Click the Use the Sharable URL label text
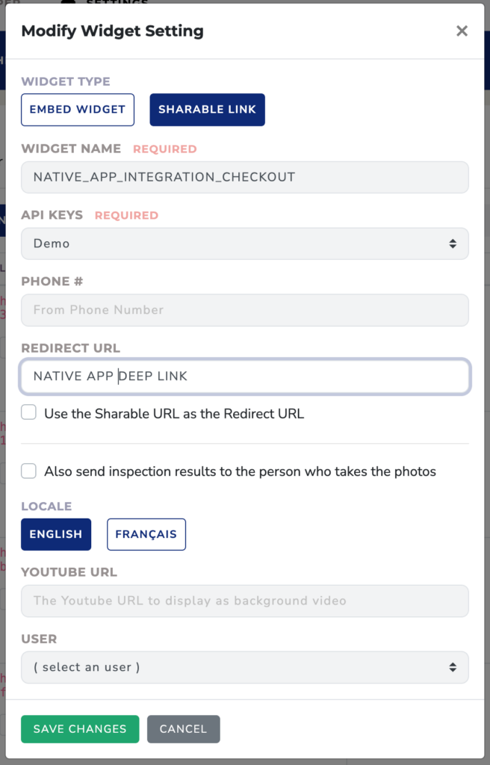Viewport: 490px width, 765px height. (174, 414)
